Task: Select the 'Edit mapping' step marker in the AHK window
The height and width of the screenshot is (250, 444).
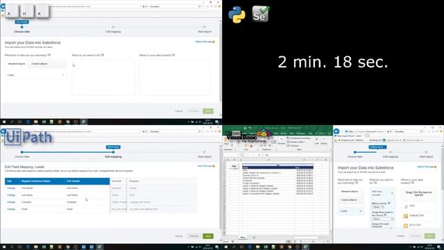Action: click(x=113, y=28)
